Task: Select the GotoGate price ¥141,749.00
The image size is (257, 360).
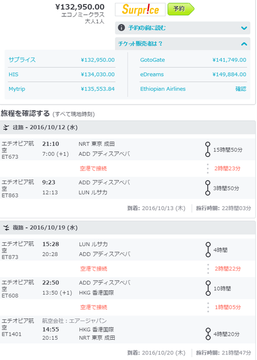Action: pyautogui.click(x=229, y=60)
